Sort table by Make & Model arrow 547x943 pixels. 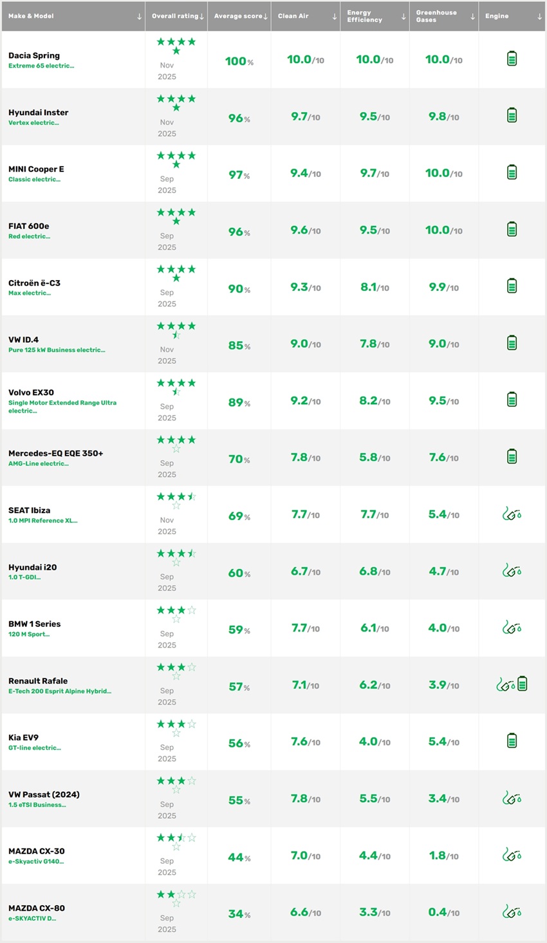click(139, 17)
